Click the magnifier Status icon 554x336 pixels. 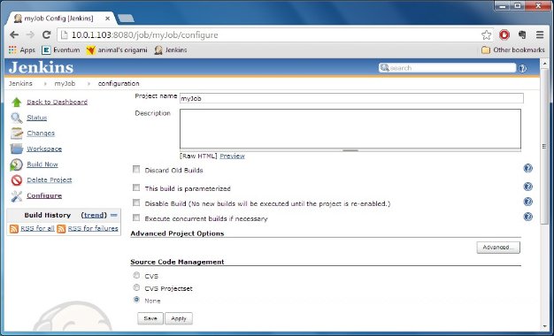(17, 118)
